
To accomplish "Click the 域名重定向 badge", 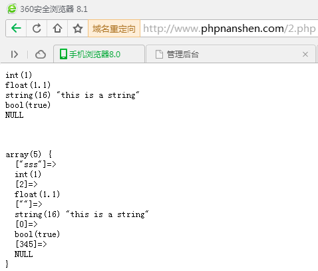I will coord(114,29).
